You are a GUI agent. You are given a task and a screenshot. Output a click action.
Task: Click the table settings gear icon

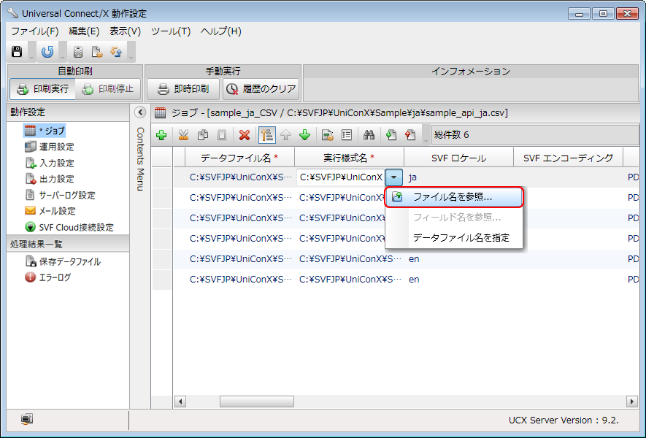[328, 135]
